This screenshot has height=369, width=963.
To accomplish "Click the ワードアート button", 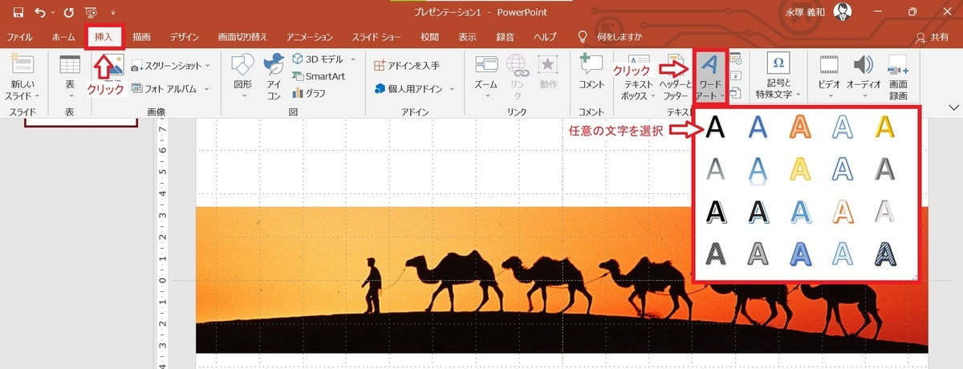I will [x=709, y=76].
